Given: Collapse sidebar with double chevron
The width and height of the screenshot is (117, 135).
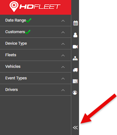Looking at the screenshot, I should point(75,127).
